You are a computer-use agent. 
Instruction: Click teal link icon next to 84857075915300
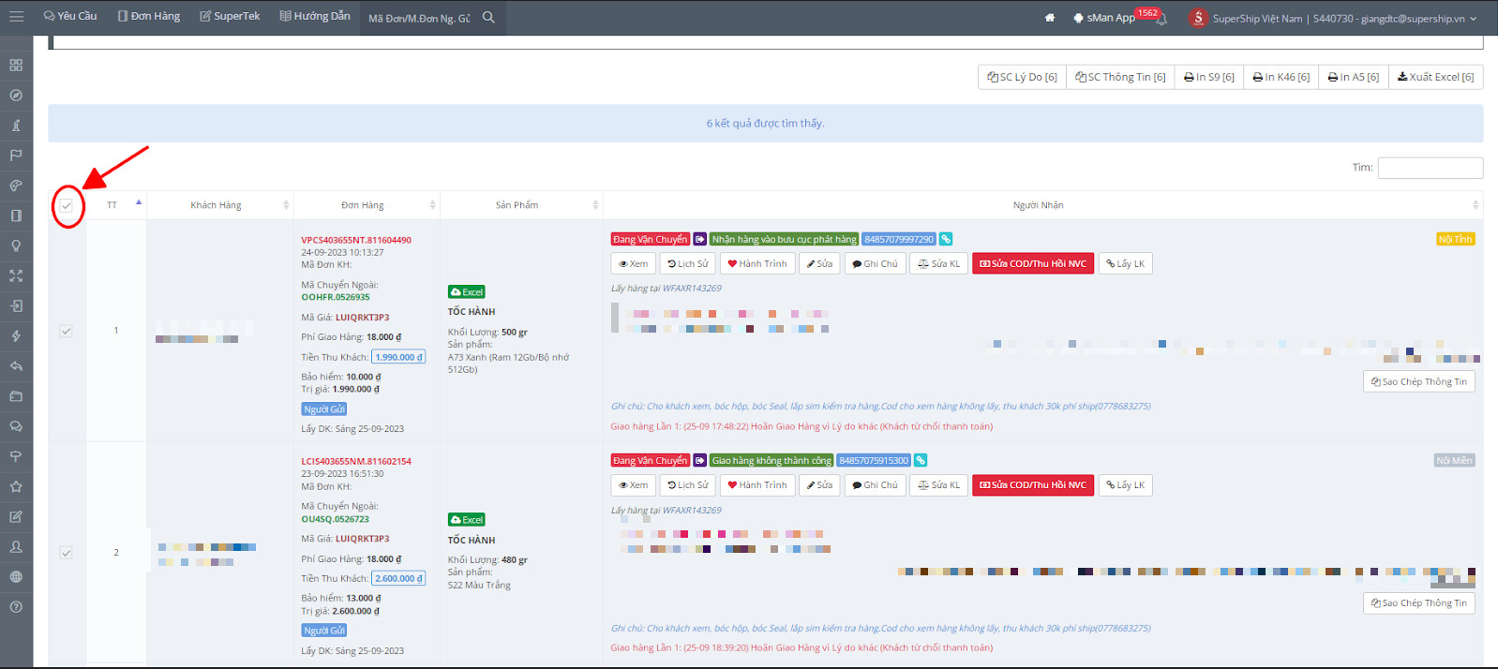point(921,460)
